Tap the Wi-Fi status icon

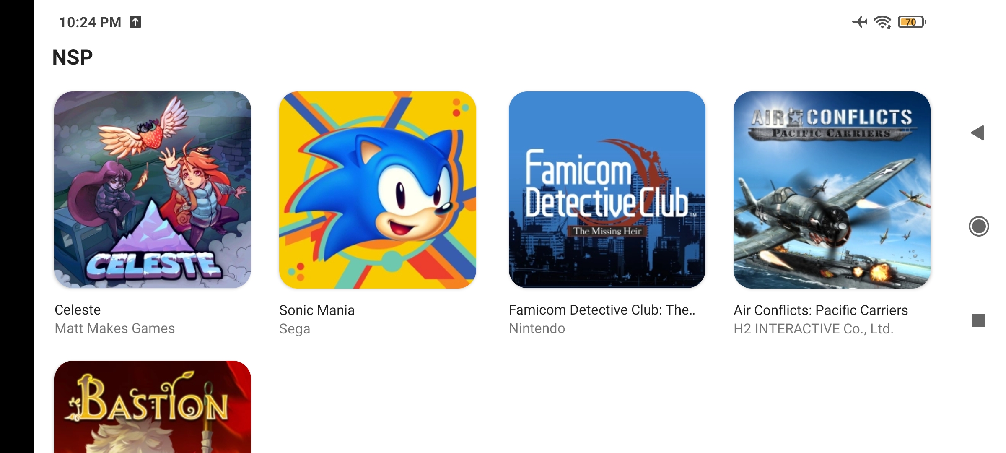882,22
